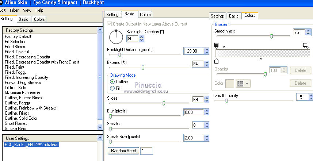Click the Slices slider handle
This screenshot has height=161, width=313.
(x=164, y=103)
